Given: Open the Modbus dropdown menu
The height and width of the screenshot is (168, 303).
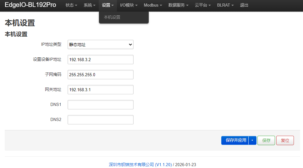Looking at the screenshot, I should (153, 5).
